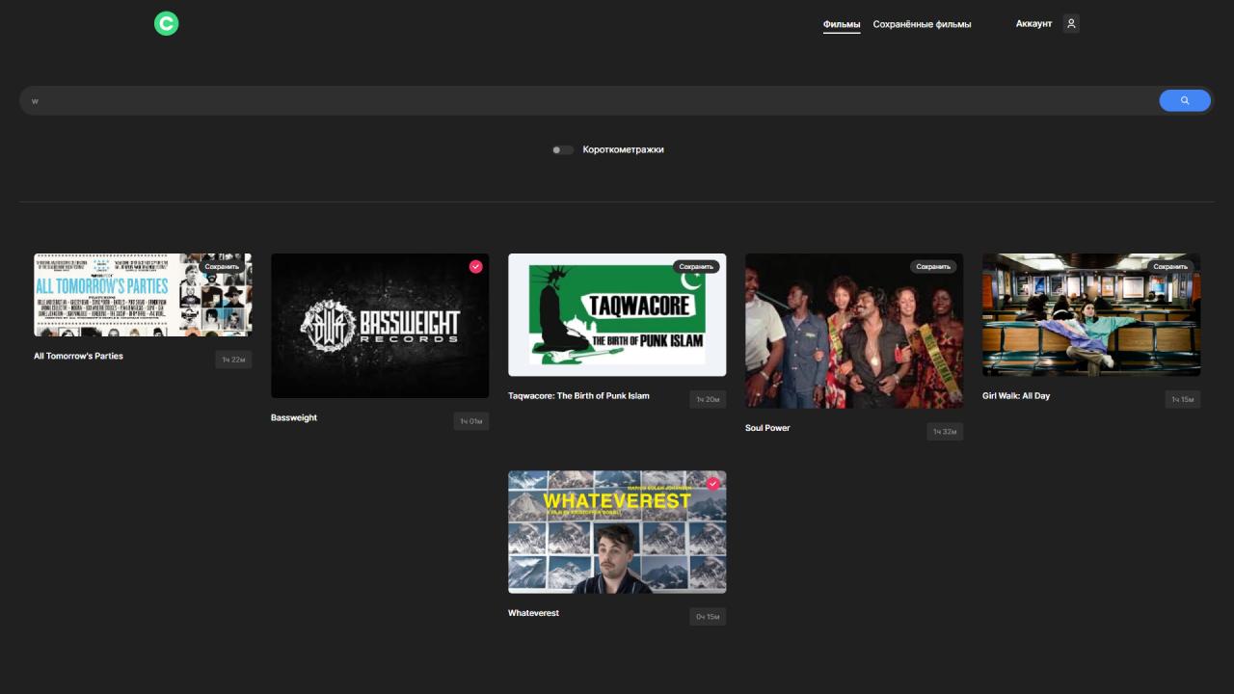Click the green C logo
The width and height of the screenshot is (1234, 694).
coord(167,23)
